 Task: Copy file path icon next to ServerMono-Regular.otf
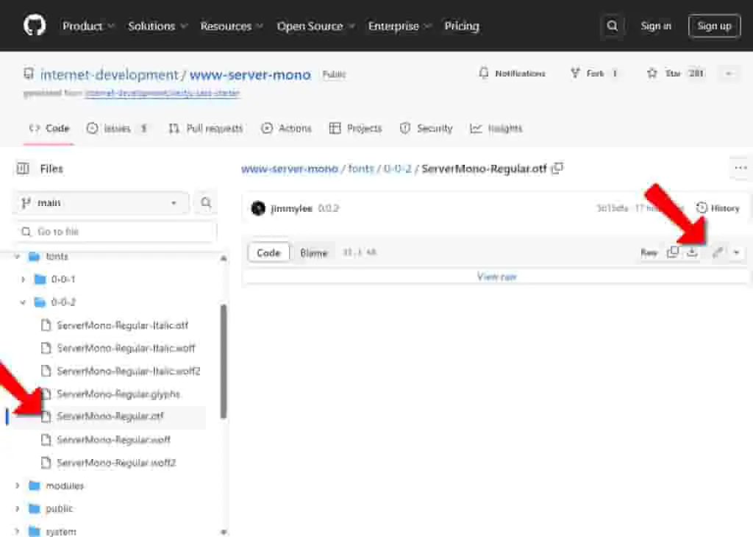click(x=557, y=168)
